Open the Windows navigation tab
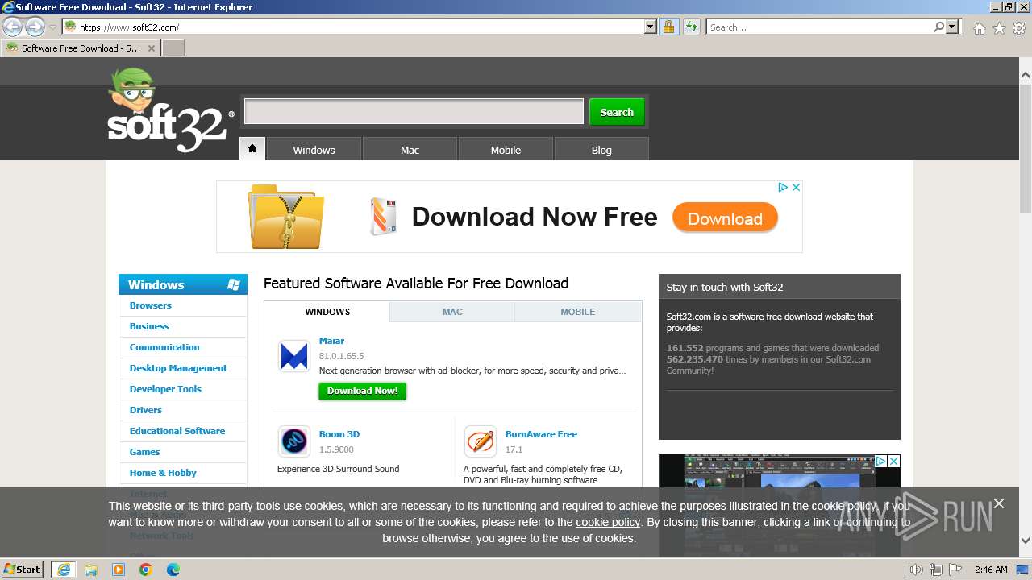This screenshot has width=1032, height=580. (314, 150)
